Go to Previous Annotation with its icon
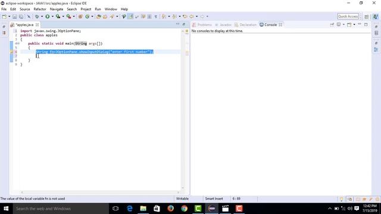The image size is (381, 214). tap(174, 17)
